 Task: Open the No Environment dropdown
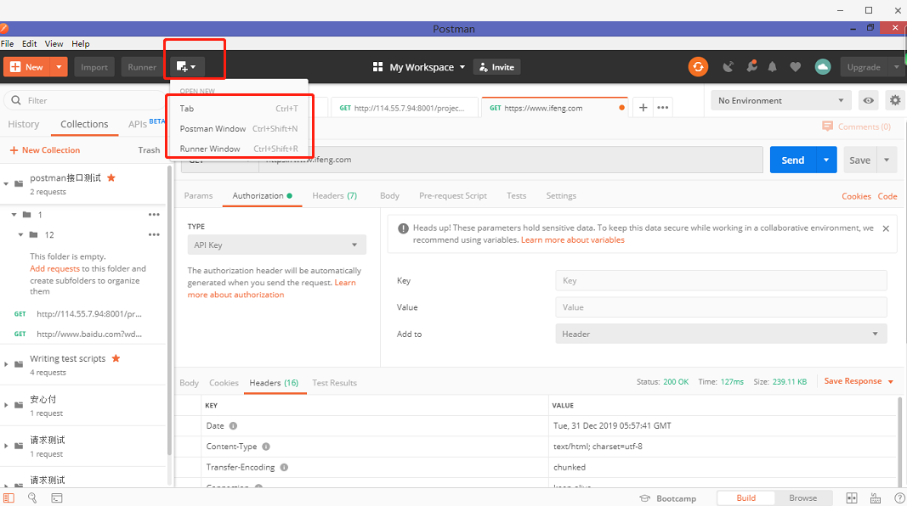781,100
